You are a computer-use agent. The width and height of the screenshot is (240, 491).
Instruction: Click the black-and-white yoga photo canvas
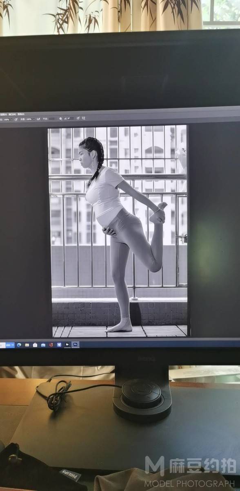pyautogui.click(x=118, y=231)
